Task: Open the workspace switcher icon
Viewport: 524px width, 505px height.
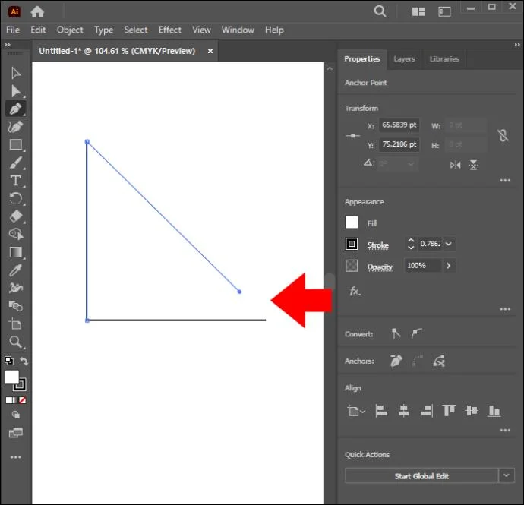Action: pos(444,12)
